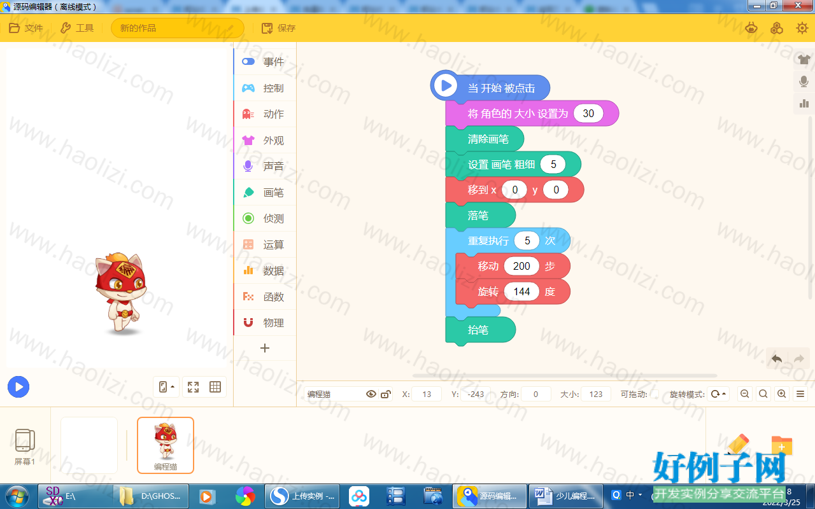Edit the move steps value 200
This screenshot has height=509, width=815.
pyautogui.click(x=521, y=266)
